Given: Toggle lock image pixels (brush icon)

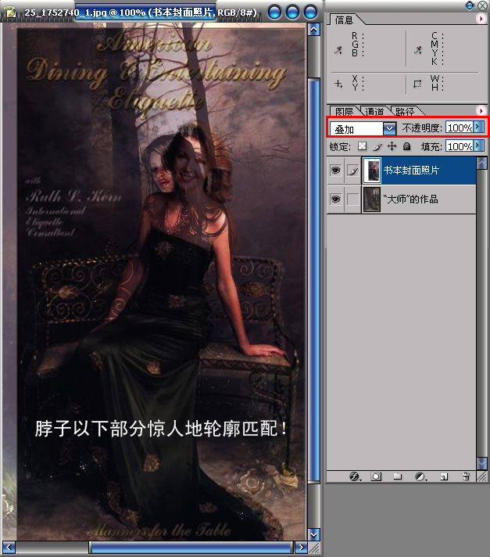Looking at the screenshot, I should 377,146.
